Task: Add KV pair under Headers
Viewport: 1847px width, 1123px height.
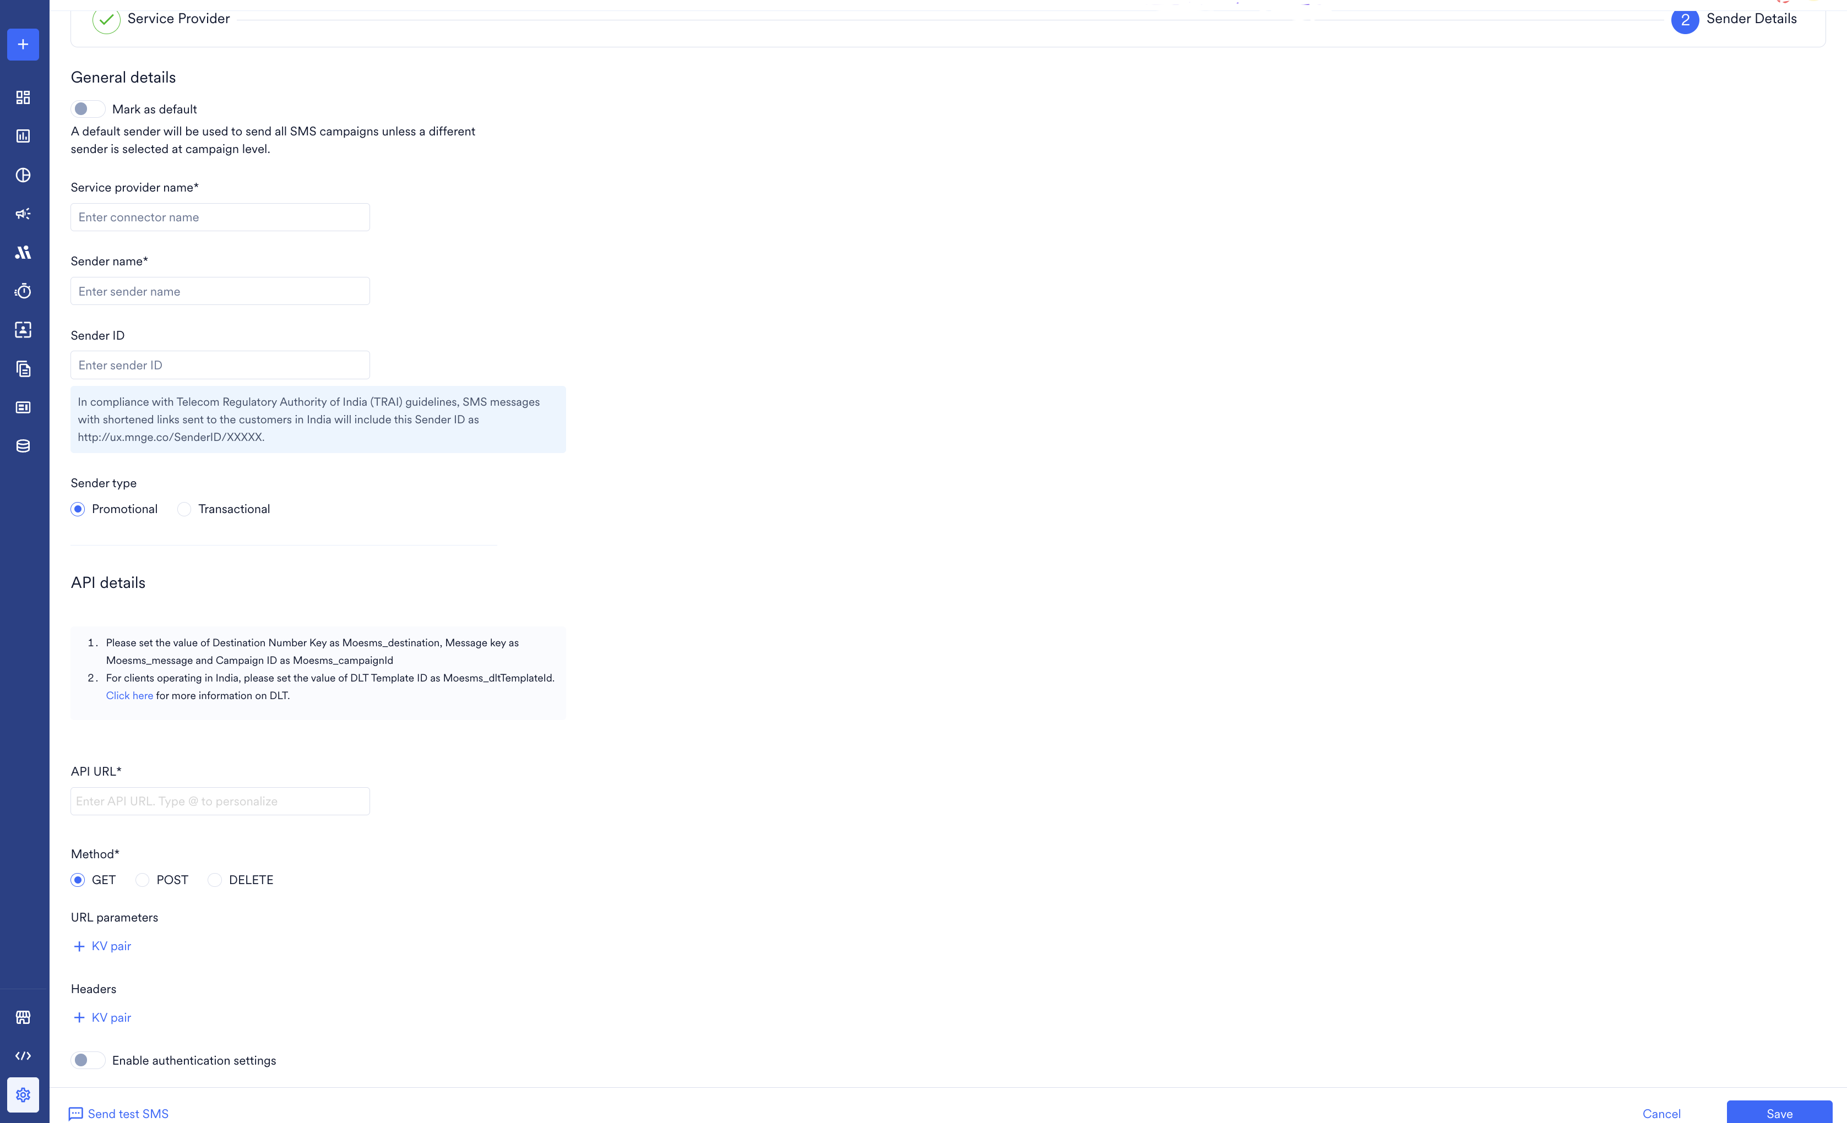Action: tap(102, 1017)
